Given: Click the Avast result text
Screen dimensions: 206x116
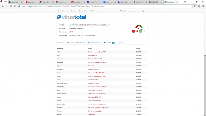Looking at the screenshot, I should pyautogui.click(x=97, y=76).
